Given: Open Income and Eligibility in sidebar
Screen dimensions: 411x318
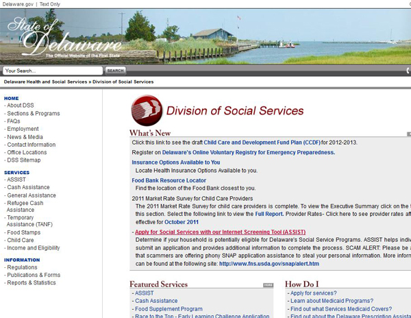Looking at the screenshot, I should tap(34, 248).
